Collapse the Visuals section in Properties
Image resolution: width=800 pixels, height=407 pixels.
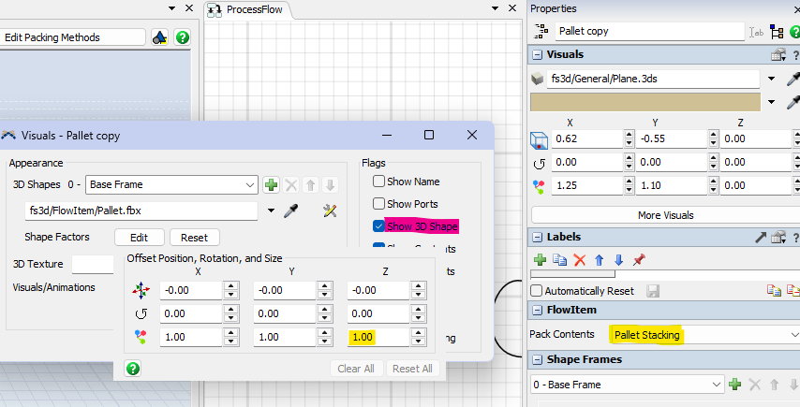click(x=537, y=54)
